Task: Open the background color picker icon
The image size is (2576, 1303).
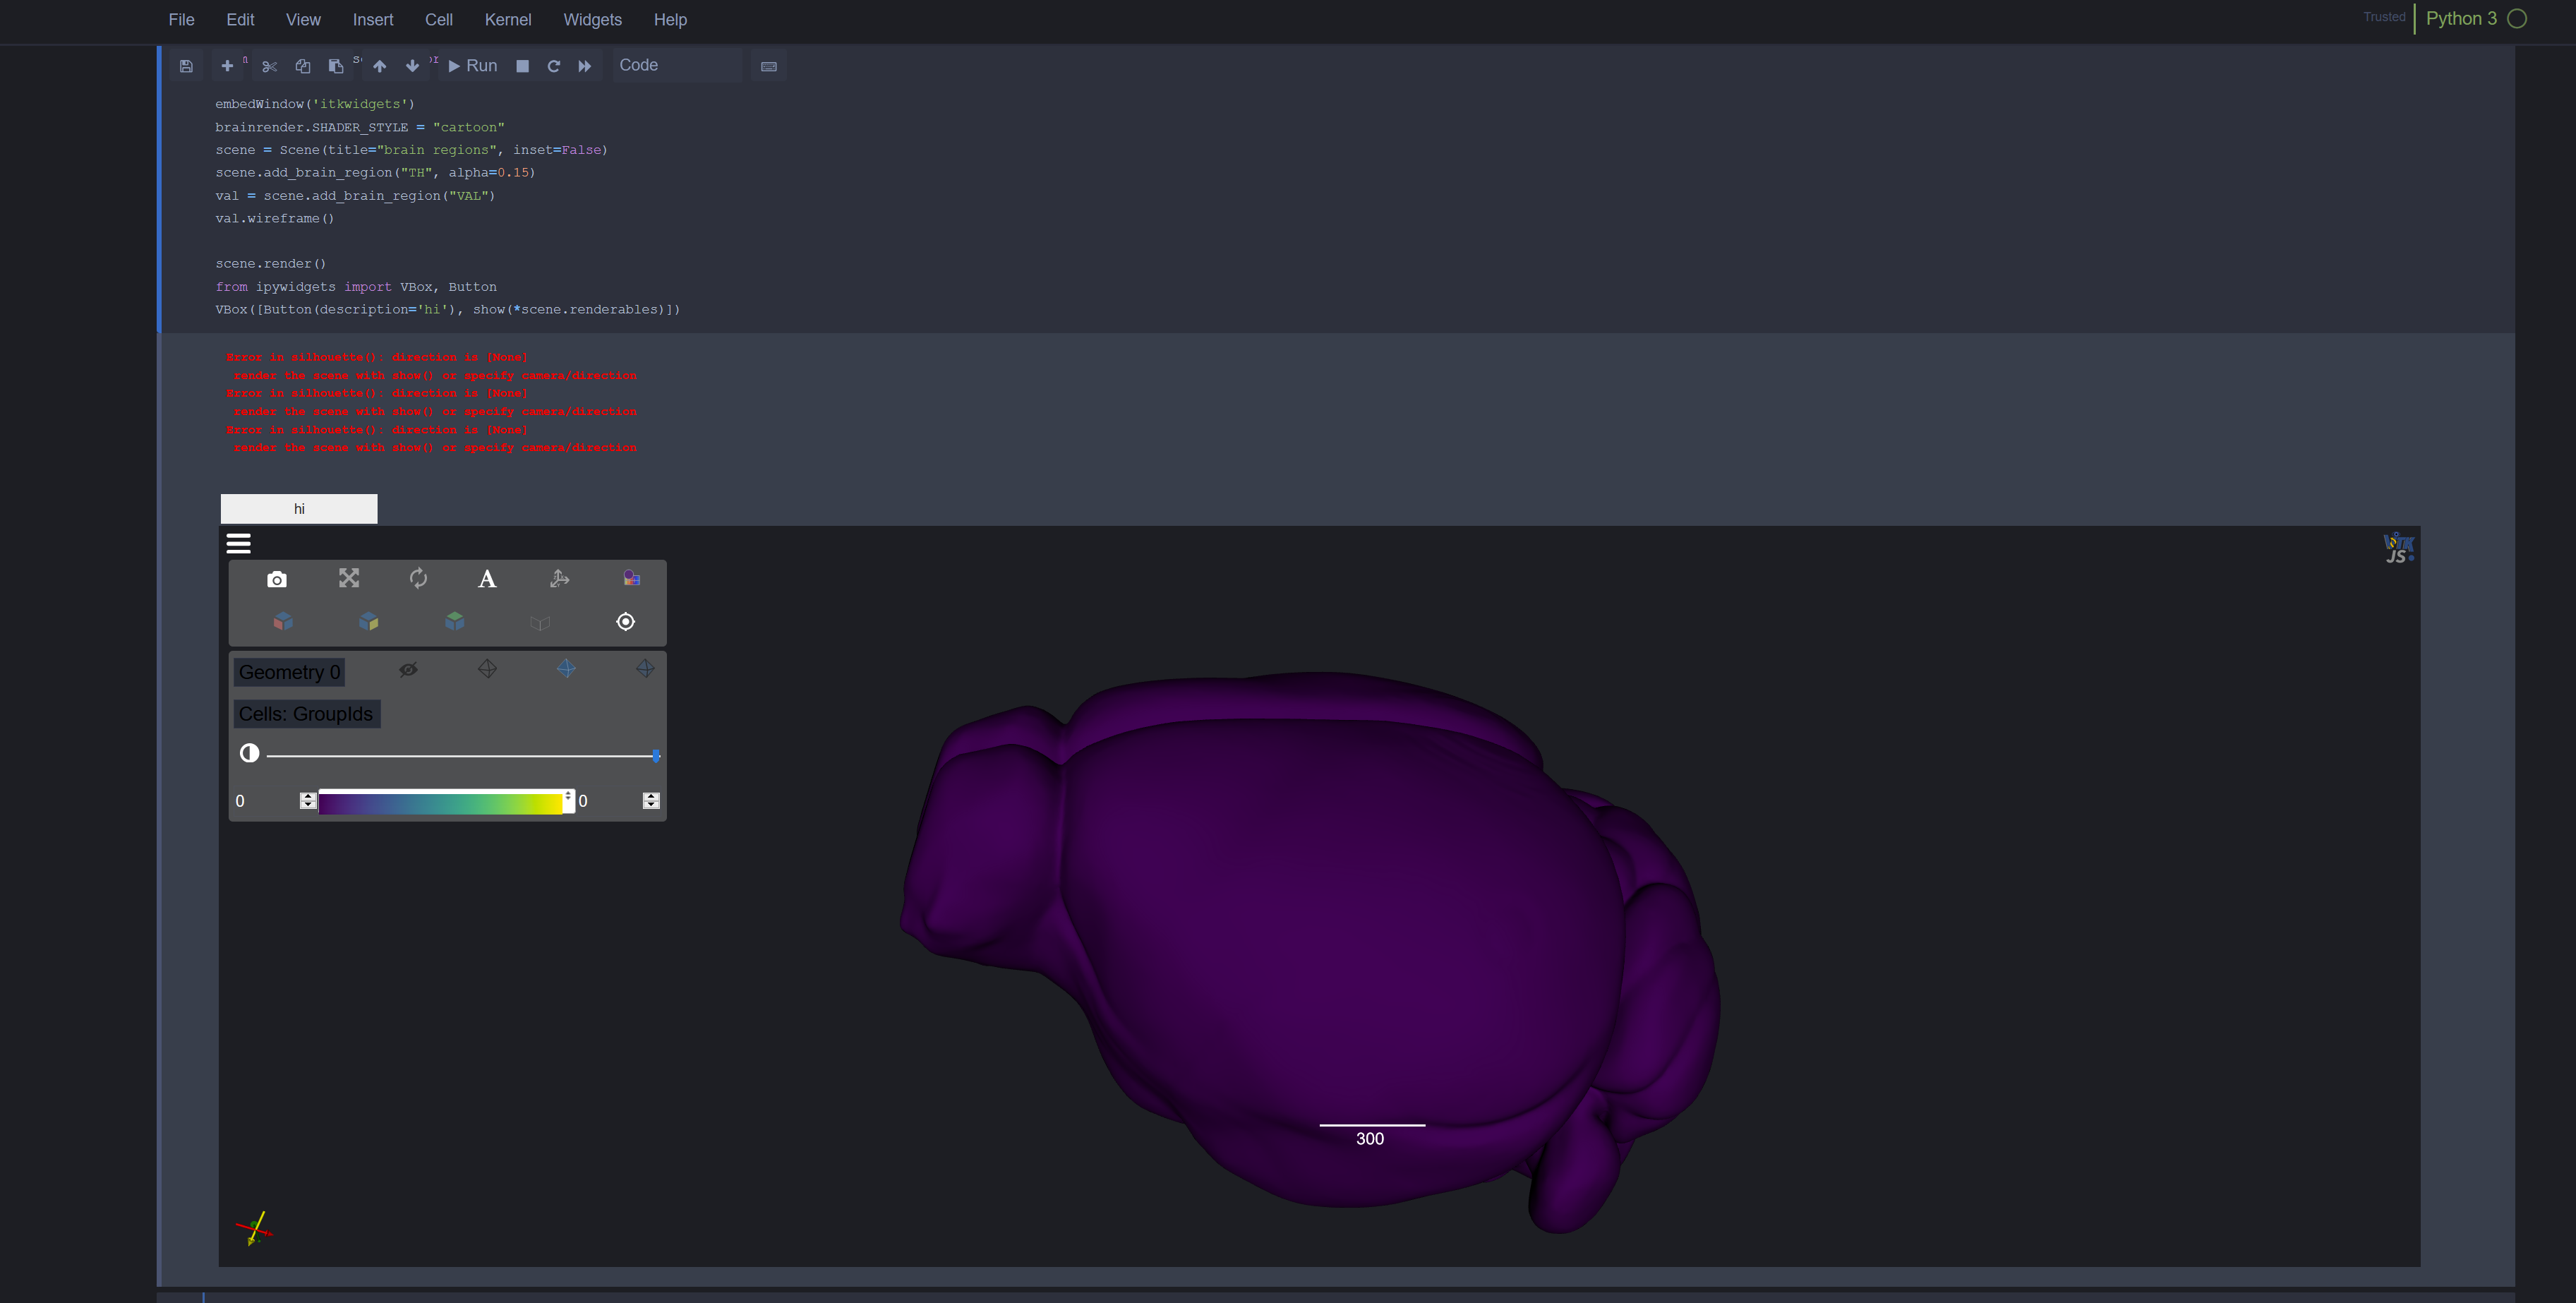Action: (631, 578)
